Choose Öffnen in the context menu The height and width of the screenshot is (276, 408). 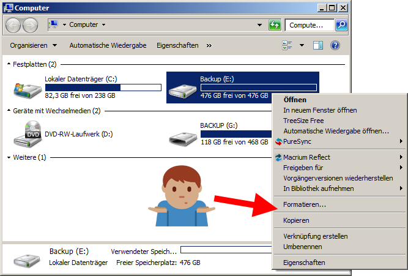click(x=339, y=100)
